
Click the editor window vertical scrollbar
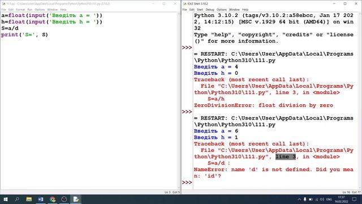pos(179,101)
